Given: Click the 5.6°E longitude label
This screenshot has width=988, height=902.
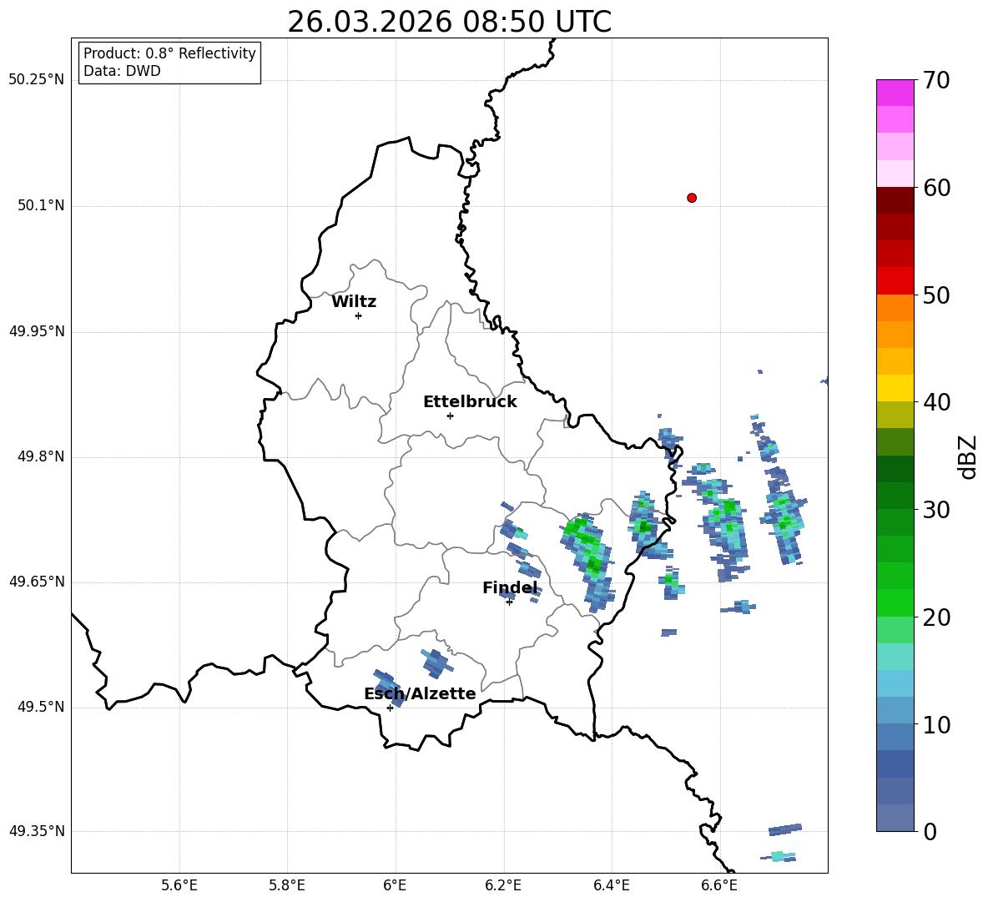Looking at the screenshot, I should point(179,885).
